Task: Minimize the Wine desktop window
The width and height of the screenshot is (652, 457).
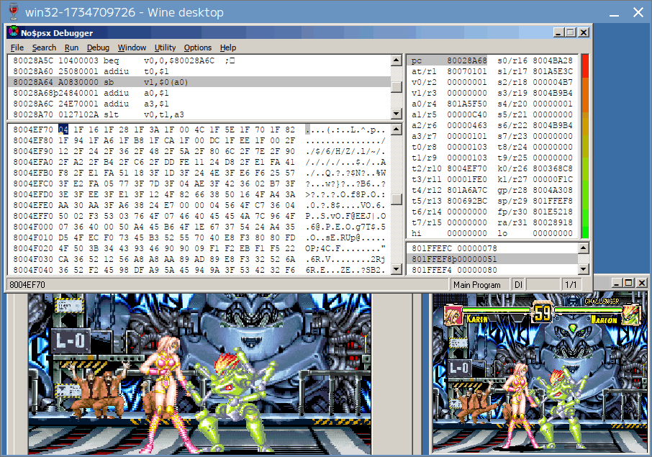Action: click(614, 12)
